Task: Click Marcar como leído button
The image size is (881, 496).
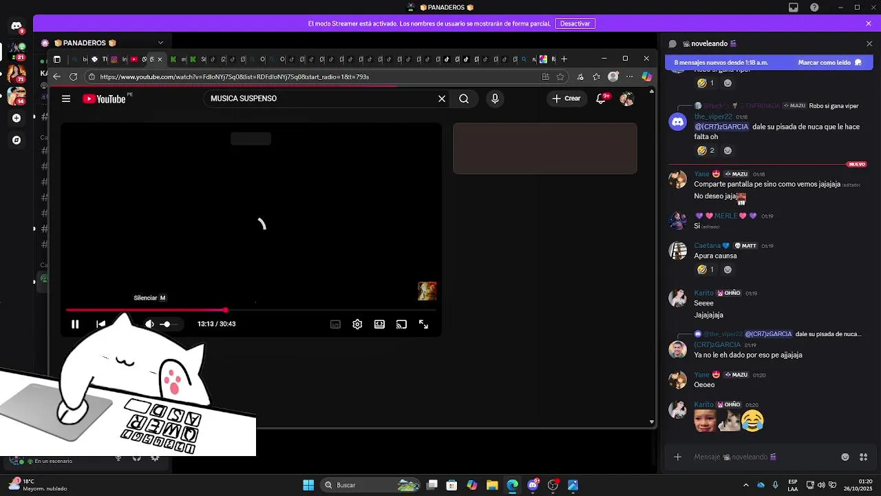Action: pos(830,63)
